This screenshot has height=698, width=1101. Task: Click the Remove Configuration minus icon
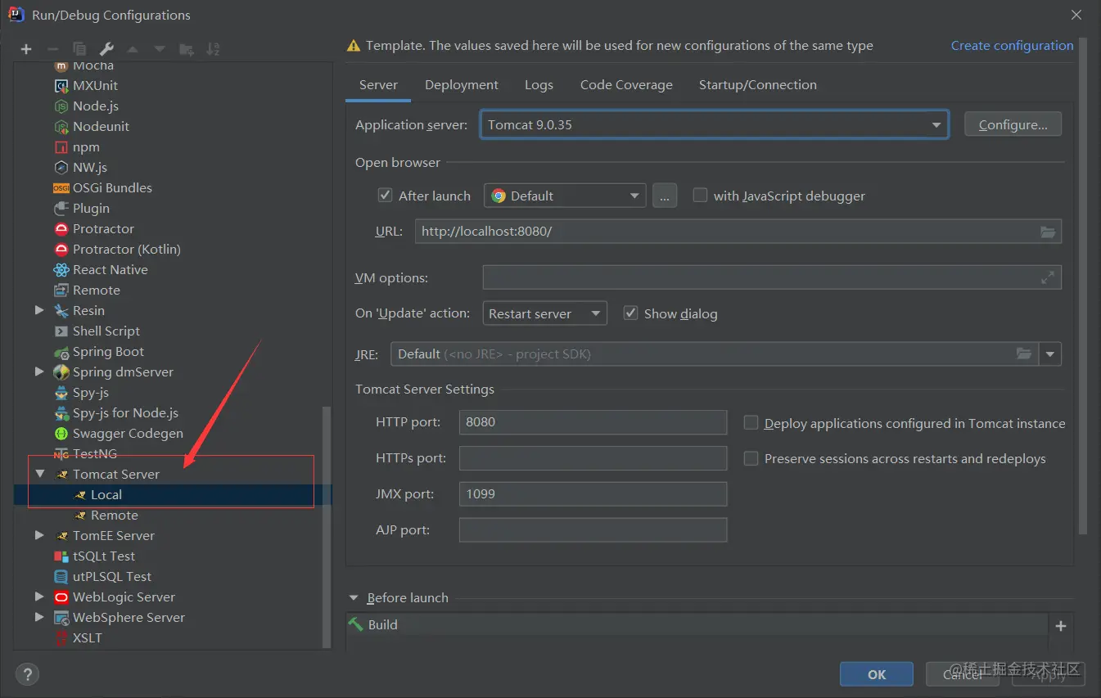(52, 49)
